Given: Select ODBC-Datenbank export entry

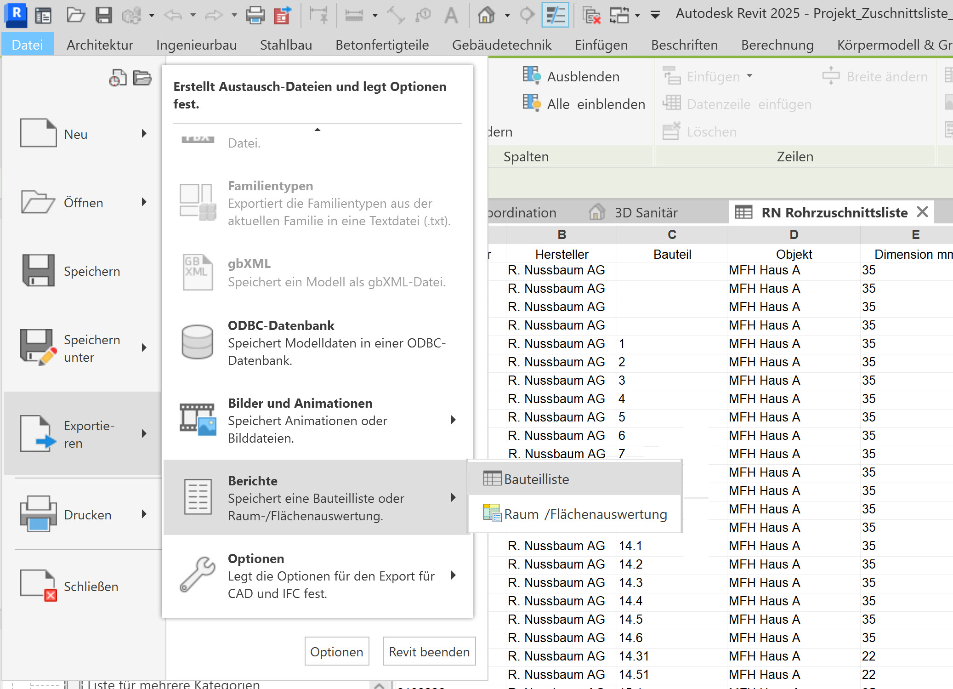Looking at the screenshot, I should 318,342.
